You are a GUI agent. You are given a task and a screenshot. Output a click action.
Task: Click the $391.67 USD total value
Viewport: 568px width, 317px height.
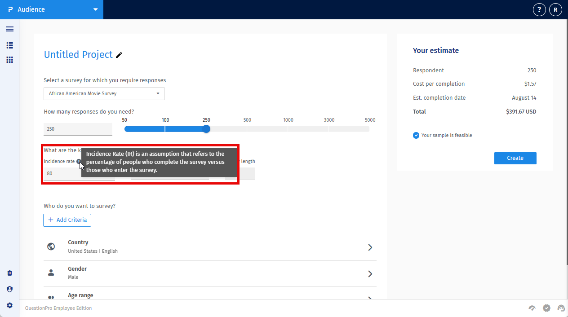tap(521, 112)
